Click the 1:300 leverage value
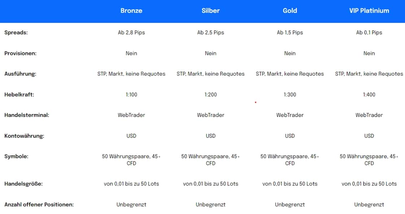This screenshot has height=214, width=405. click(x=290, y=95)
